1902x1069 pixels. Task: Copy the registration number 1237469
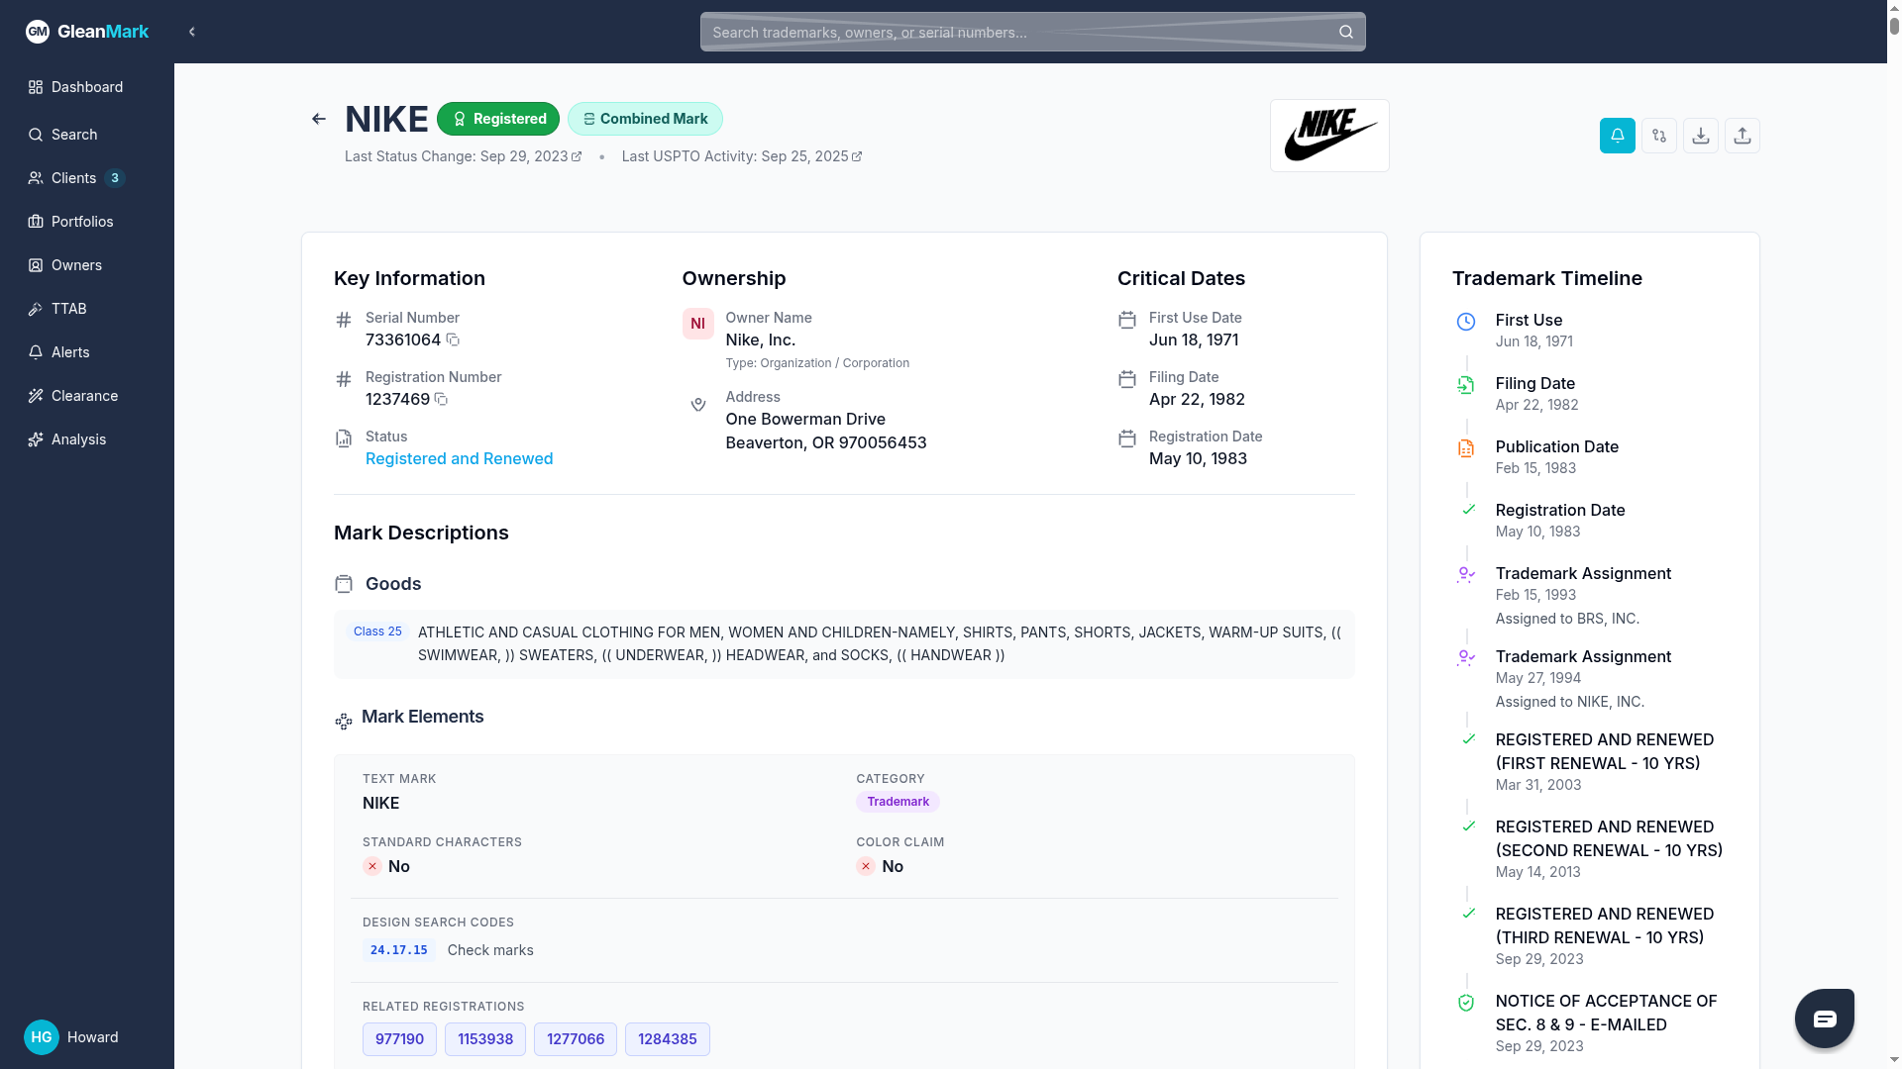[x=441, y=399]
